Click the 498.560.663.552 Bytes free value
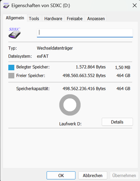The height and width of the screenshot is (181, 140). [x=84, y=76]
